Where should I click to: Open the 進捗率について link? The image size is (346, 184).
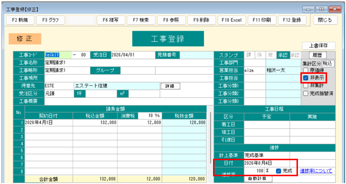pyautogui.click(x=316, y=170)
